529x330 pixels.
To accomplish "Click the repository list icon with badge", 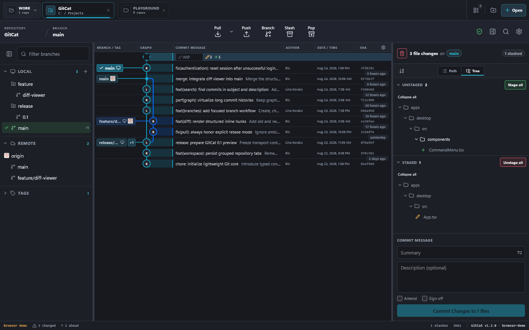I will point(476,10).
